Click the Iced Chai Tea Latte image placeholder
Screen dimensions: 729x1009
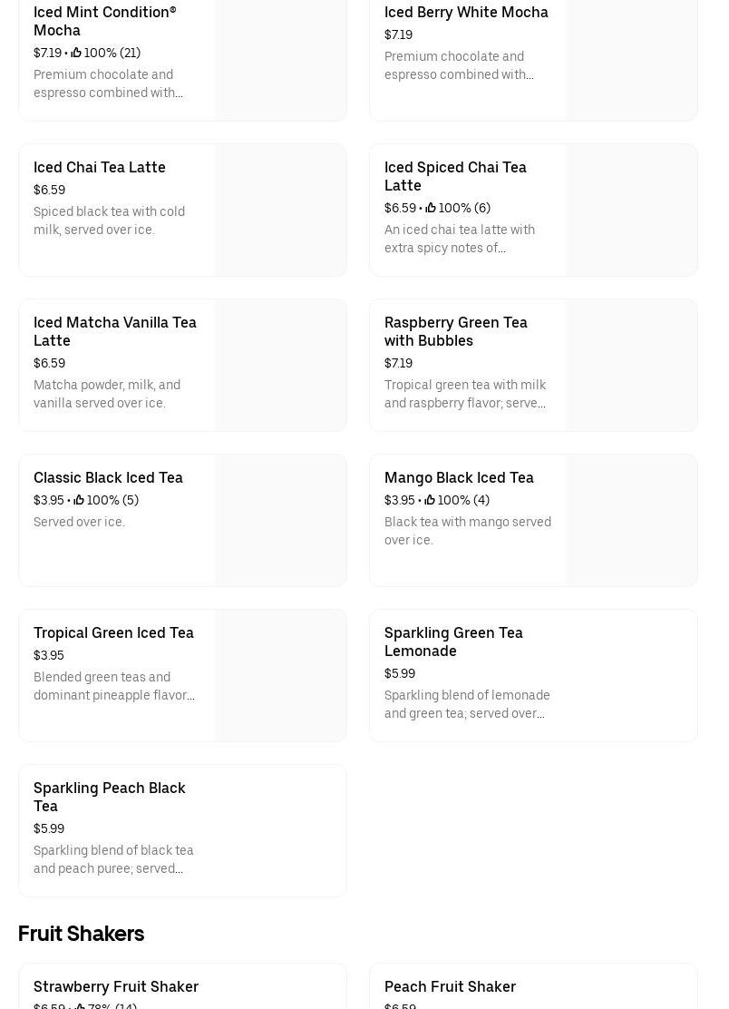[x=280, y=210]
